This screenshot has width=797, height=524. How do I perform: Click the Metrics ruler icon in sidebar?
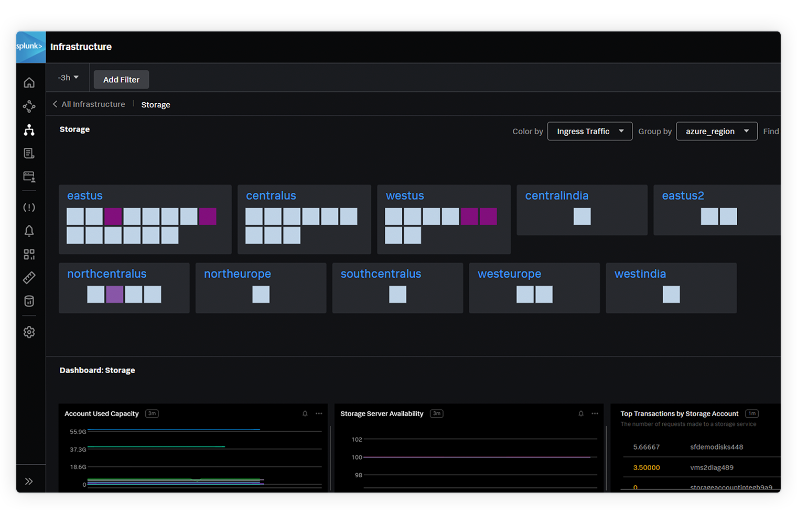pos(29,277)
